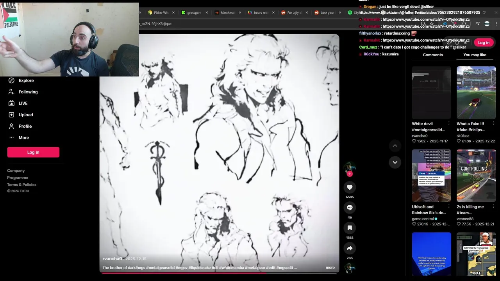Close the 'For ugly' Reddit tab
This screenshot has width=500, height=281.
point(307,12)
